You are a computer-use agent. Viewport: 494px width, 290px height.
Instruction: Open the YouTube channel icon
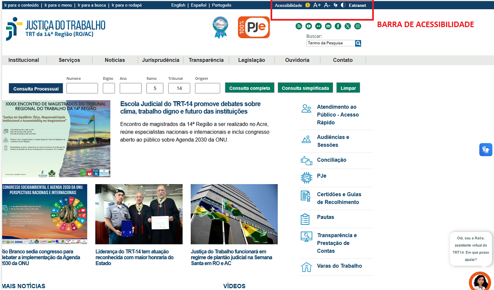[308, 26]
